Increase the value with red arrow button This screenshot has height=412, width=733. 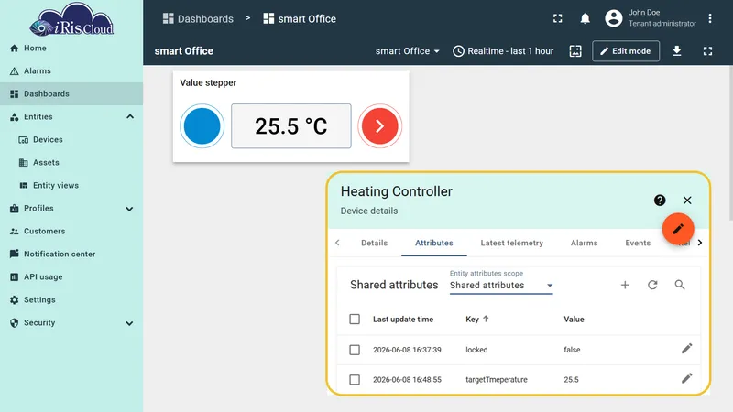click(379, 126)
